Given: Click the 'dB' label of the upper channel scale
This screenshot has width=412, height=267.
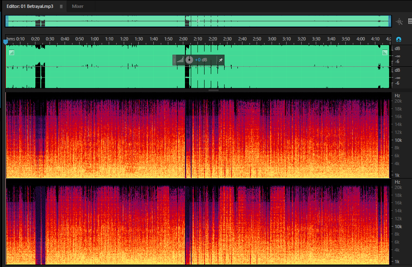Looking at the screenshot, I should tap(397, 48).
